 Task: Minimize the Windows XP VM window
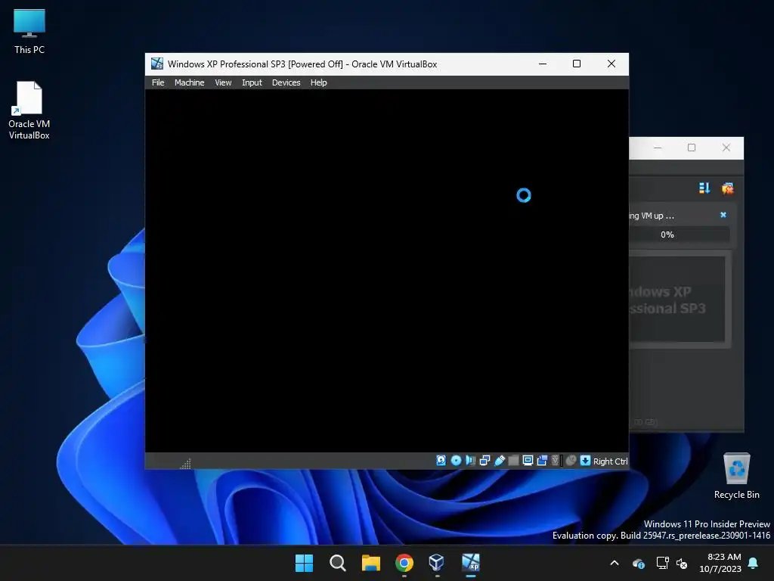(543, 64)
